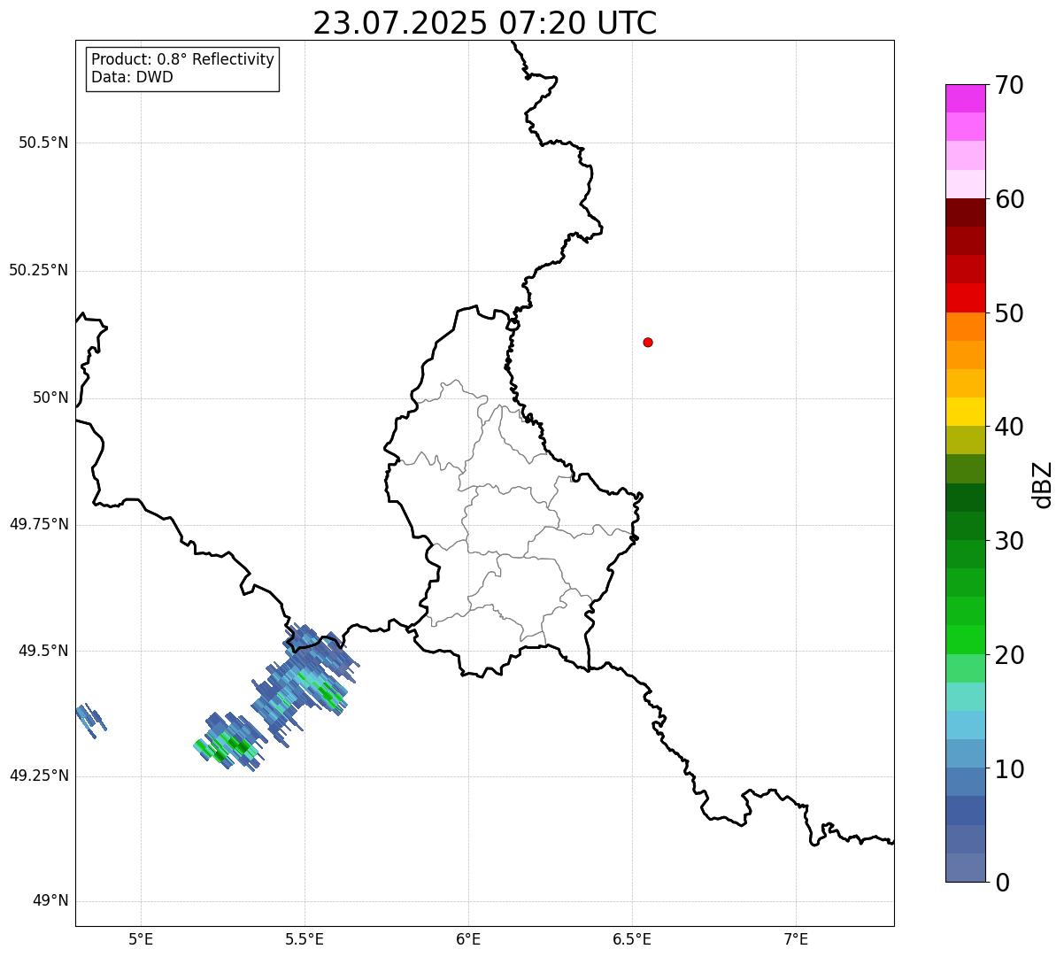This screenshot has width=1064, height=957.
Task: Click the yellow colorbar segment above 40
Action: (x=965, y=412)
